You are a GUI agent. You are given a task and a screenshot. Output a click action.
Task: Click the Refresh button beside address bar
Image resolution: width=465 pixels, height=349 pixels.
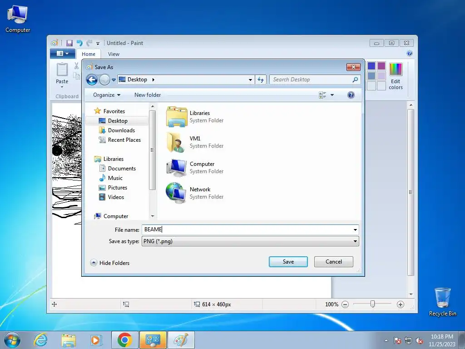tap(261, 80)
